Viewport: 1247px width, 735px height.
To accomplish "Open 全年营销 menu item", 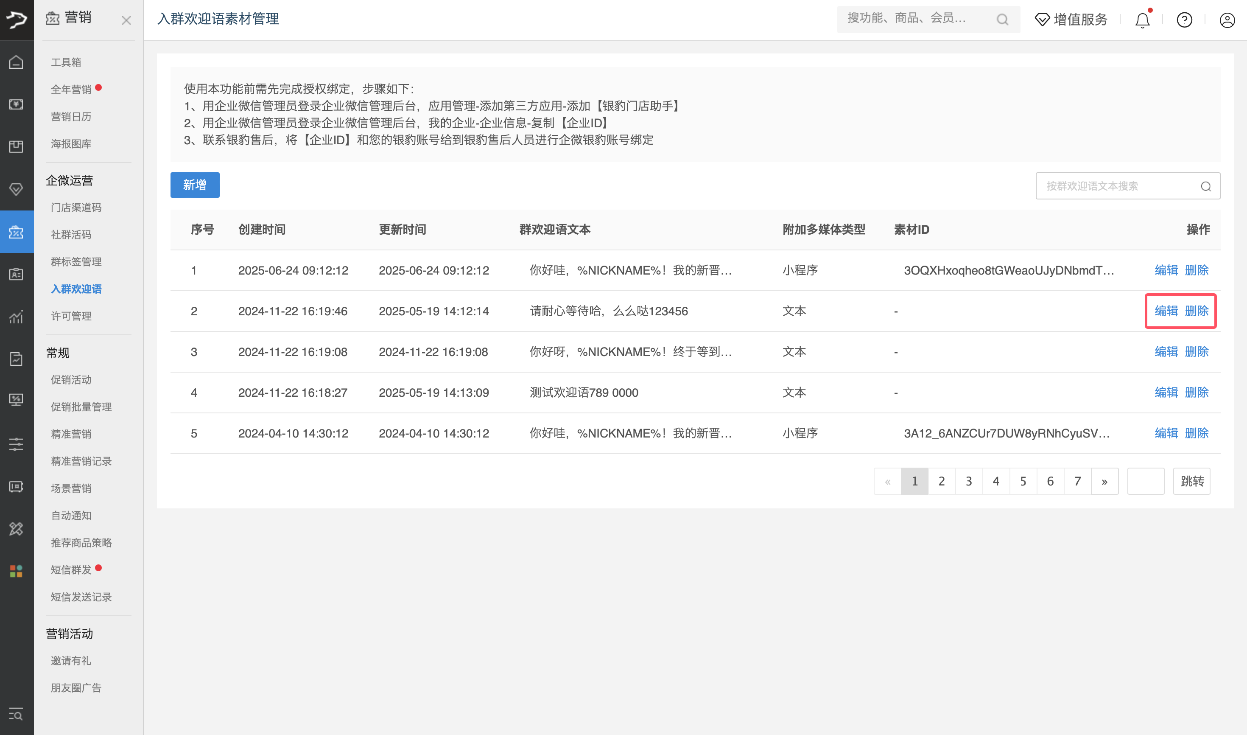I will coord(71,90).
